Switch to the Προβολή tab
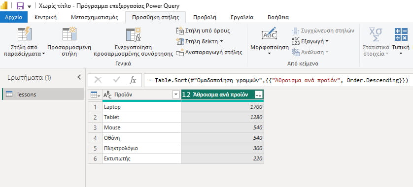413x187 pixels. (x=205, y=18)
